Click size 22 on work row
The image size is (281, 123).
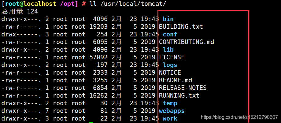point(104,118)
